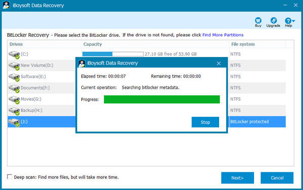Select the Movies(G:) drive icon
303x190 pixels.
point(14,99)
